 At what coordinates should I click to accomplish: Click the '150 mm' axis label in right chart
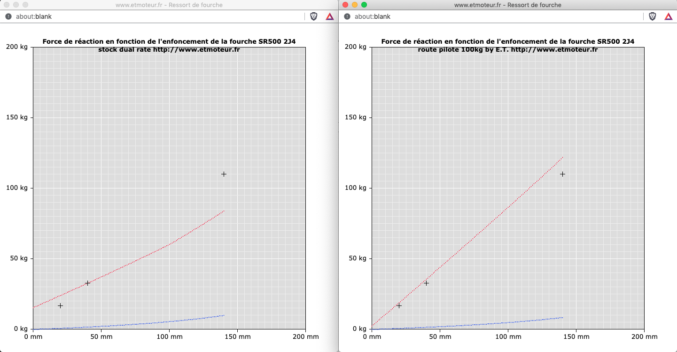pos(576,337)
